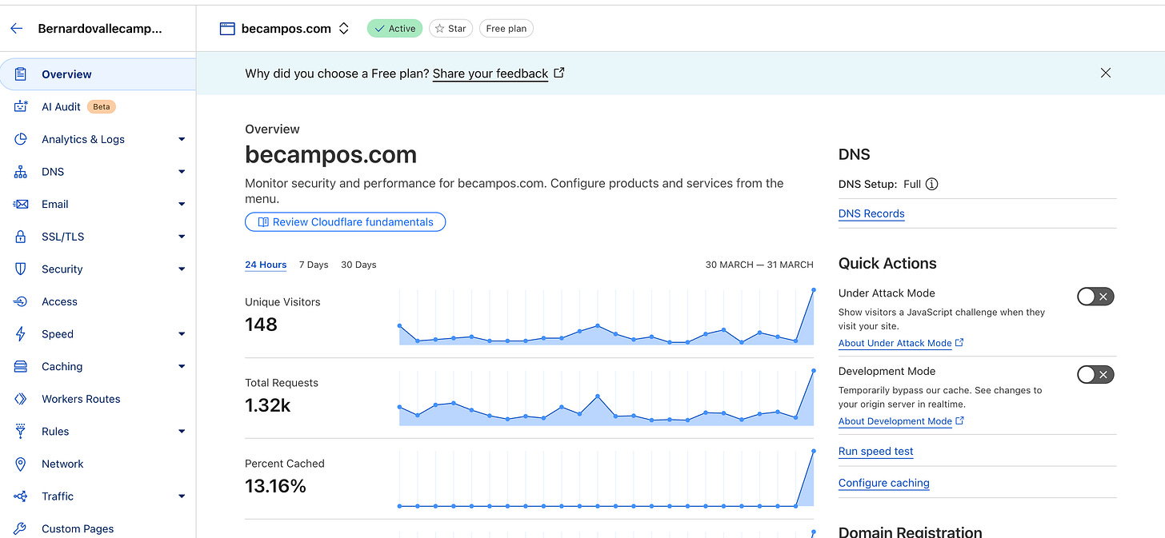
Task: Click the Run speed test link
Action: click(x=875, y=452)
